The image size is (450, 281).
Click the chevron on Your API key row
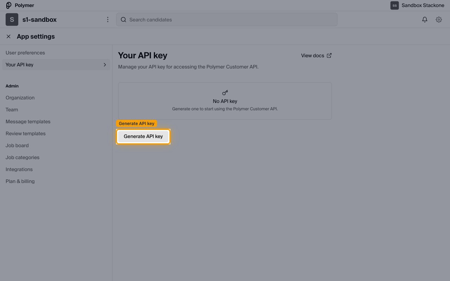(x=105, y=65)
